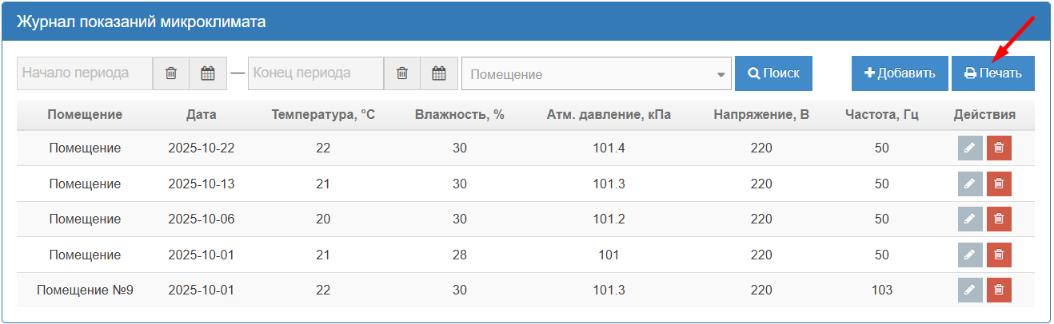Delete the 2025-10-06 record
Viewport: 1054px width, 324px height.
point(999,219)
